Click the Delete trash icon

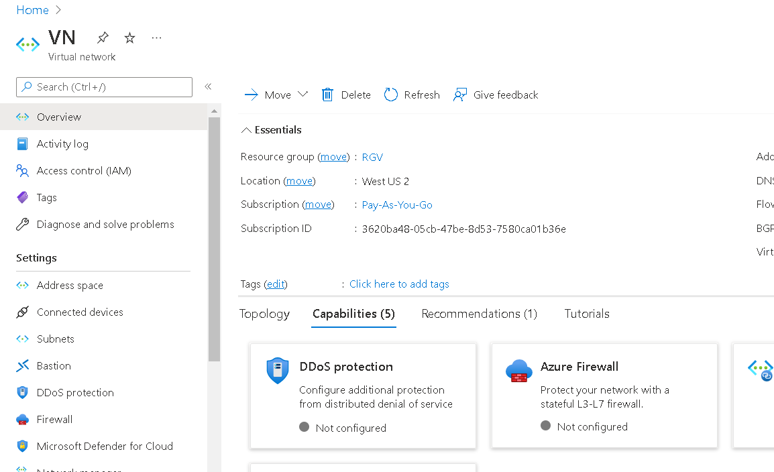coord(327,95)
